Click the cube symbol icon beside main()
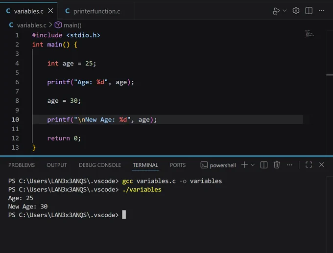This screenshot has width=333, height=253. tap(58, 25)
